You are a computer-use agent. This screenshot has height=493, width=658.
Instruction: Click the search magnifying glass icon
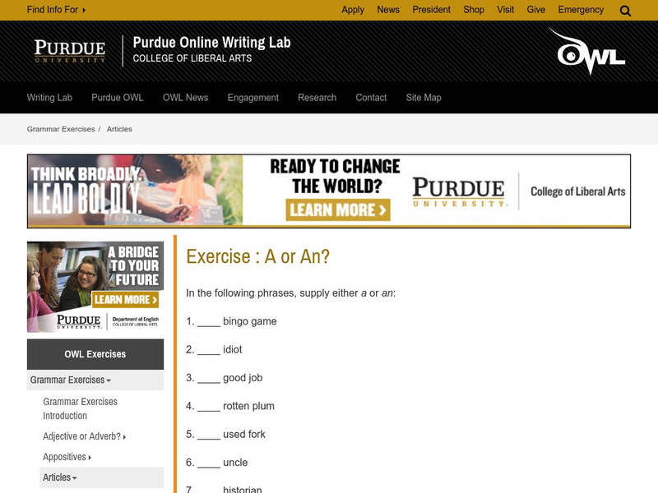[624, 9]
